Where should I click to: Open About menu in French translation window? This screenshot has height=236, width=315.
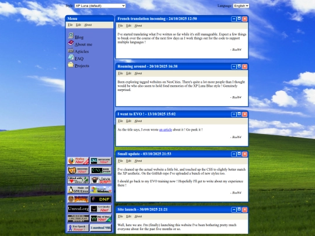pos(138,26)
